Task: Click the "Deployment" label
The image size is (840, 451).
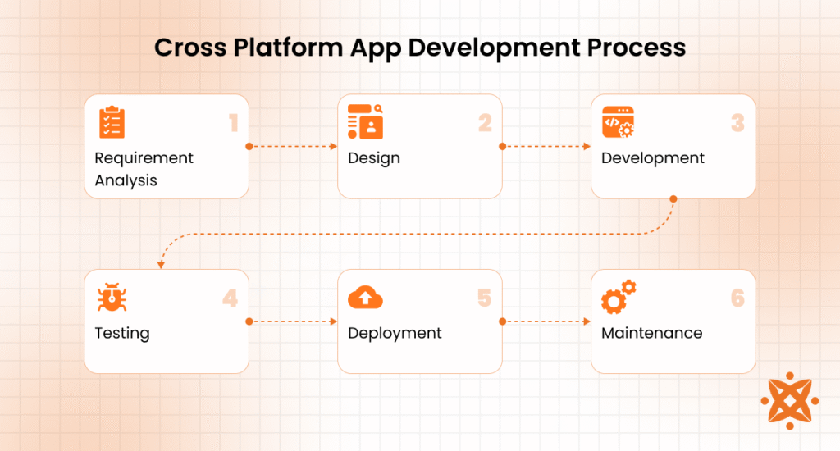Action: 395,333
